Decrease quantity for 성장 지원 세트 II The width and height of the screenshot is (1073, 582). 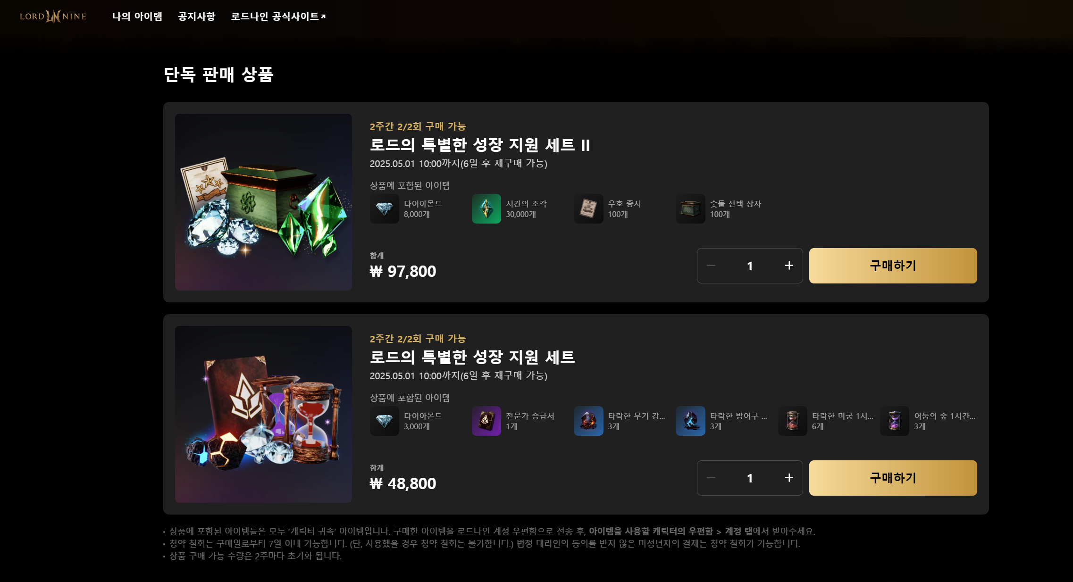click(x=711, y=266)
